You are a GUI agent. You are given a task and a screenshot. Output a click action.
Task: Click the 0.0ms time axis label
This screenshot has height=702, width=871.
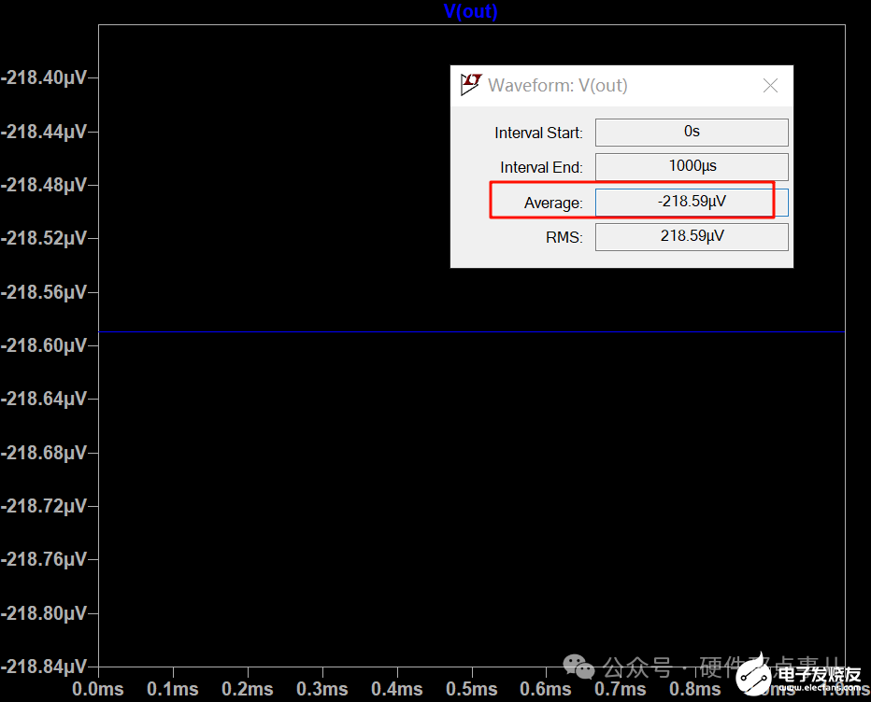[x=98, y=689]
